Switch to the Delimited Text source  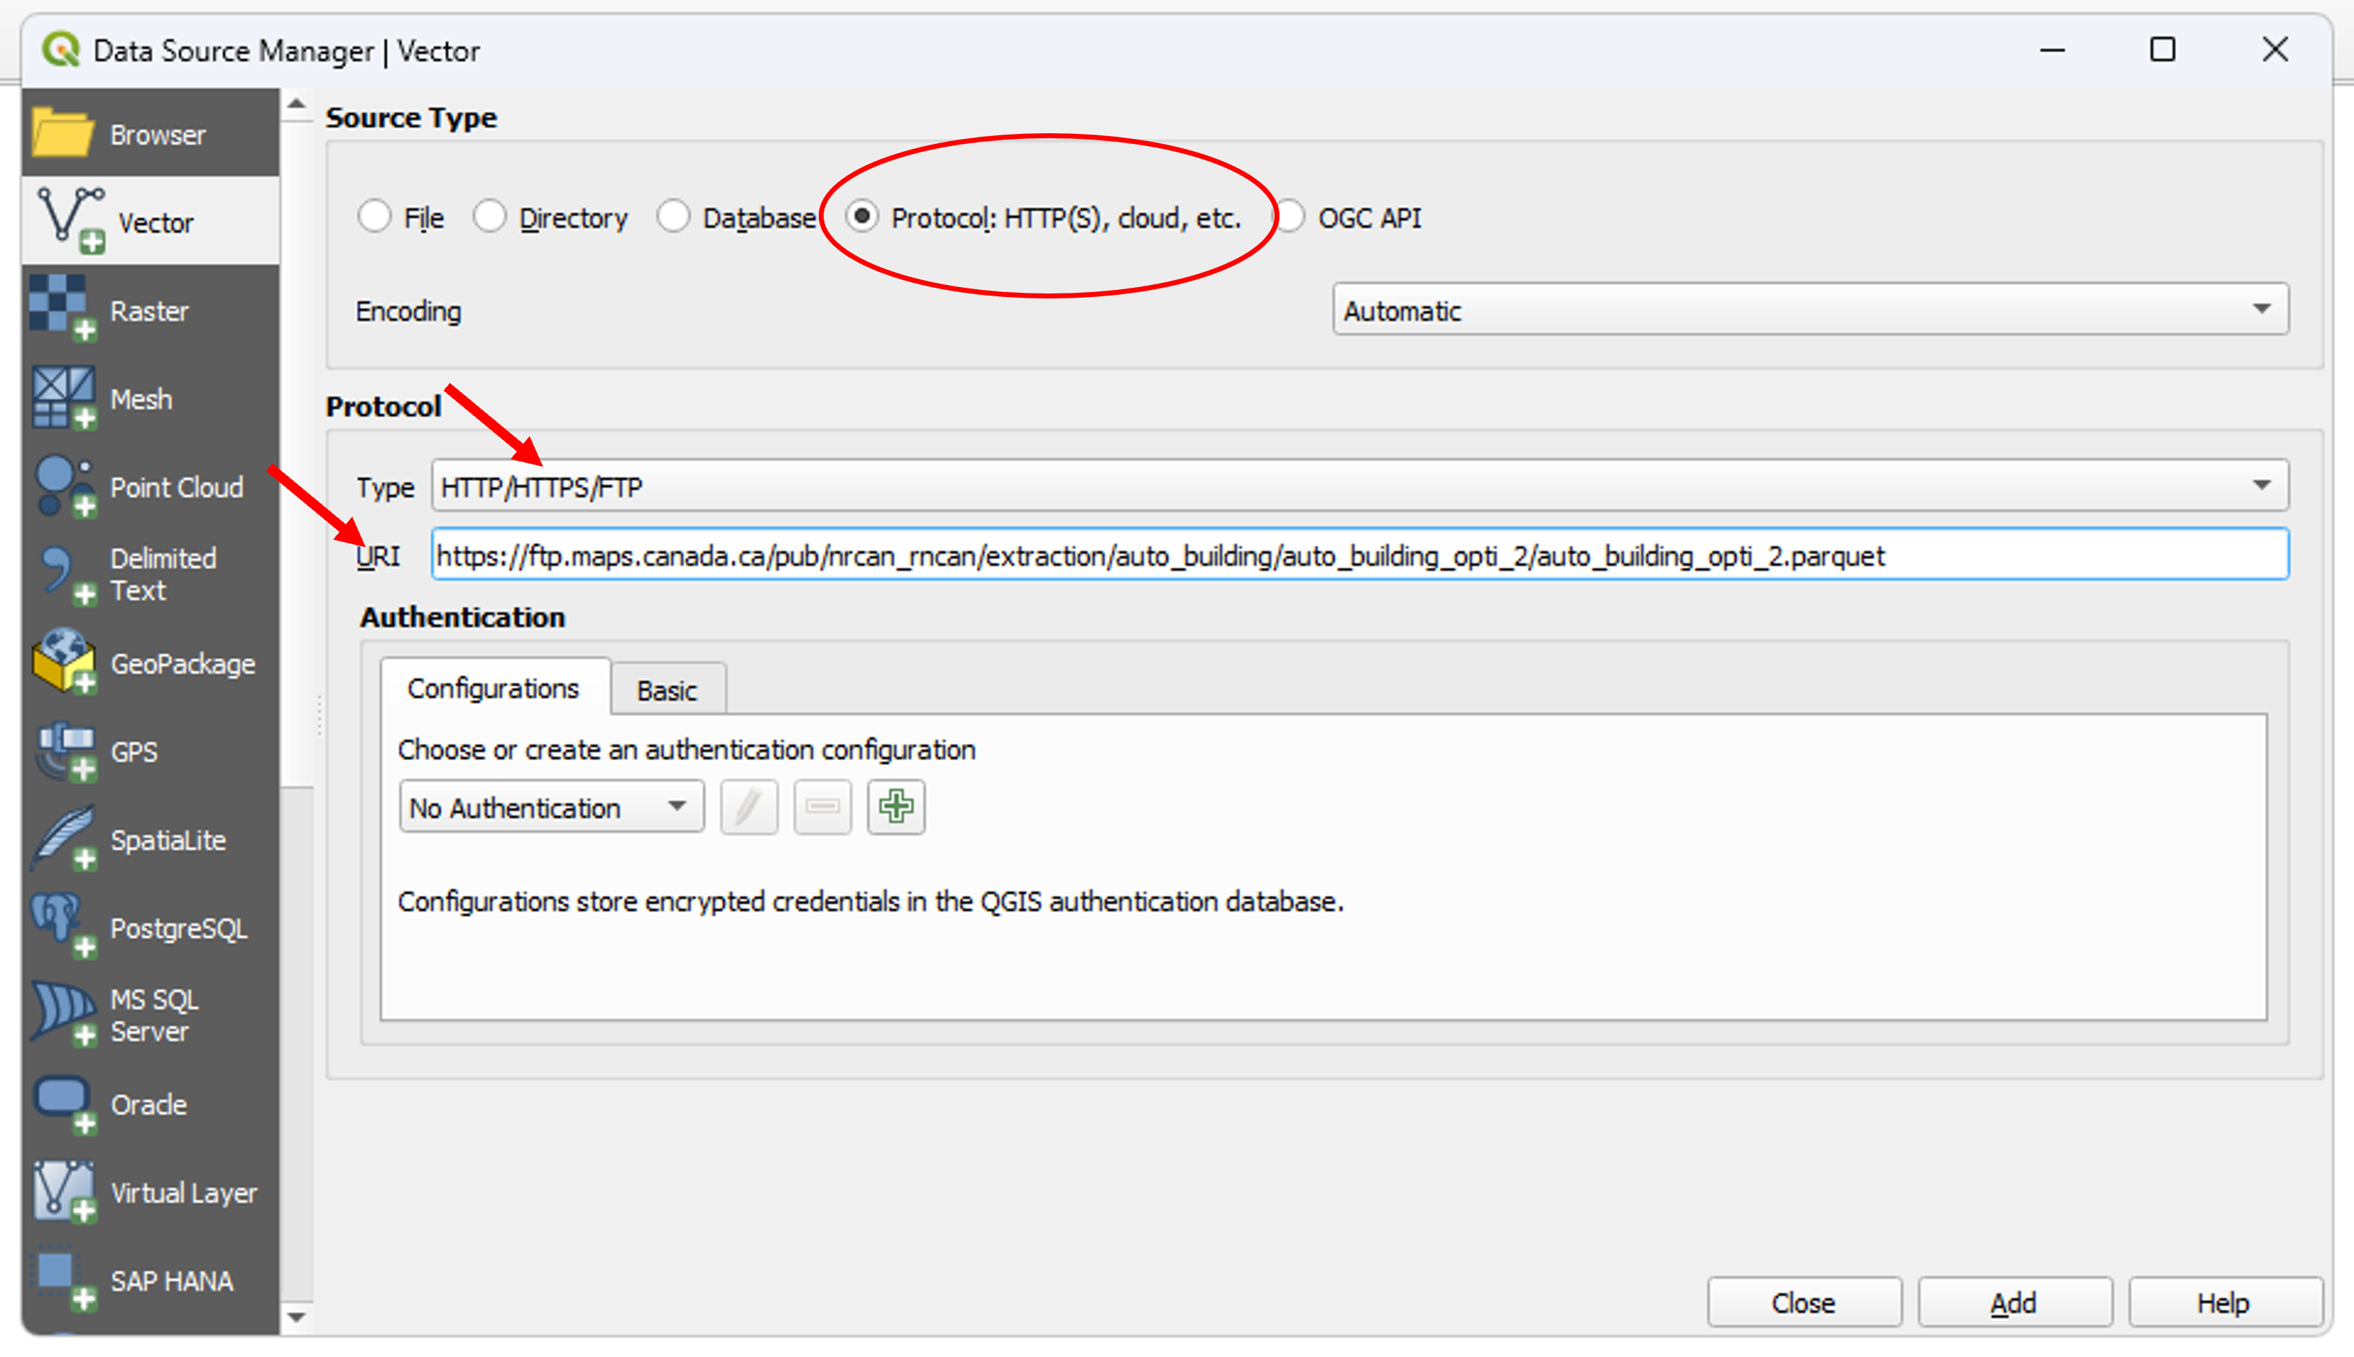point(162,573)
